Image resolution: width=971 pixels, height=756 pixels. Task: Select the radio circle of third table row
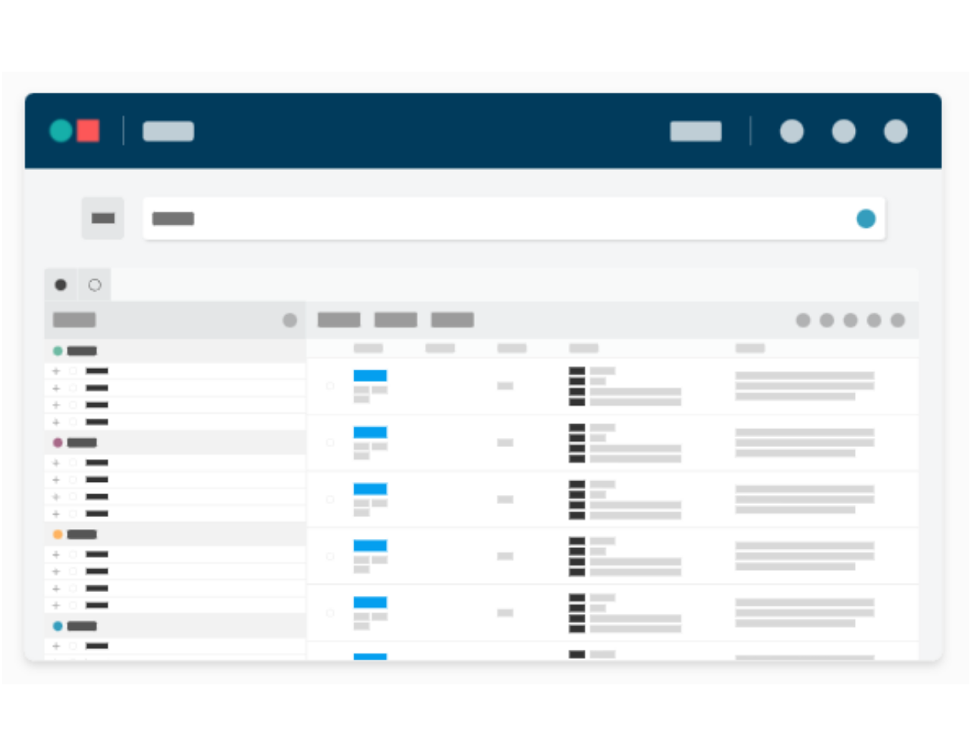coord(330,499)
